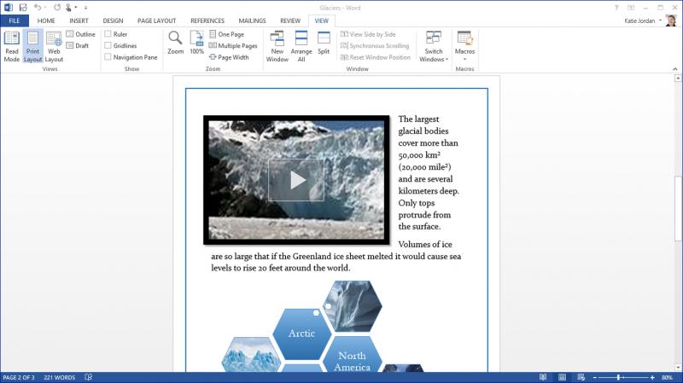Show One Page zoom
Image resolution: width=683 pixels, height=383 pixels.
click(x=226, y=34)
